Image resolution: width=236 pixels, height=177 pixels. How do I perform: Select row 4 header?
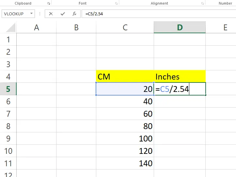(x=8, y=77)
